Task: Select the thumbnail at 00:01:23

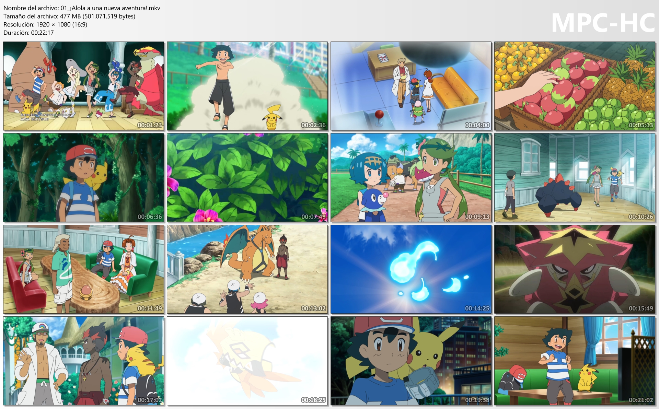Action: [84, 86]
